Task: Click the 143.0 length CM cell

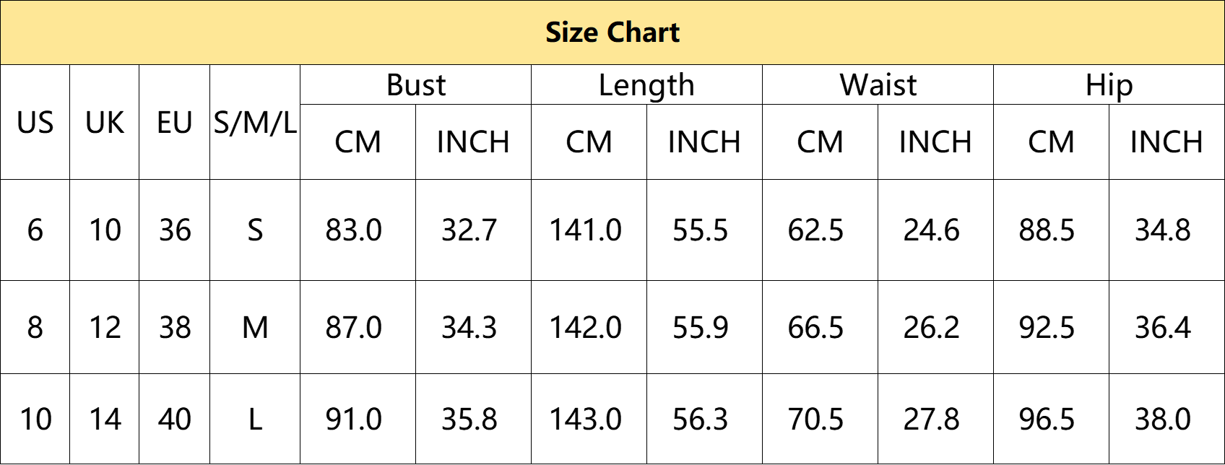Action: 589,420
